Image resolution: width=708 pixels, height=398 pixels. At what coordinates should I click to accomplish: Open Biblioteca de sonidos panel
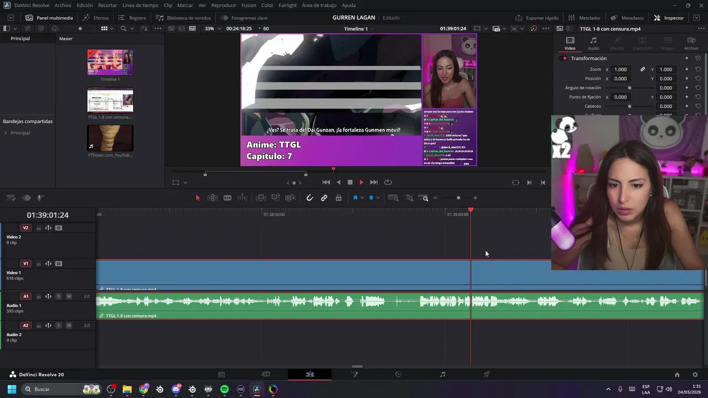[x=184, y=18]
